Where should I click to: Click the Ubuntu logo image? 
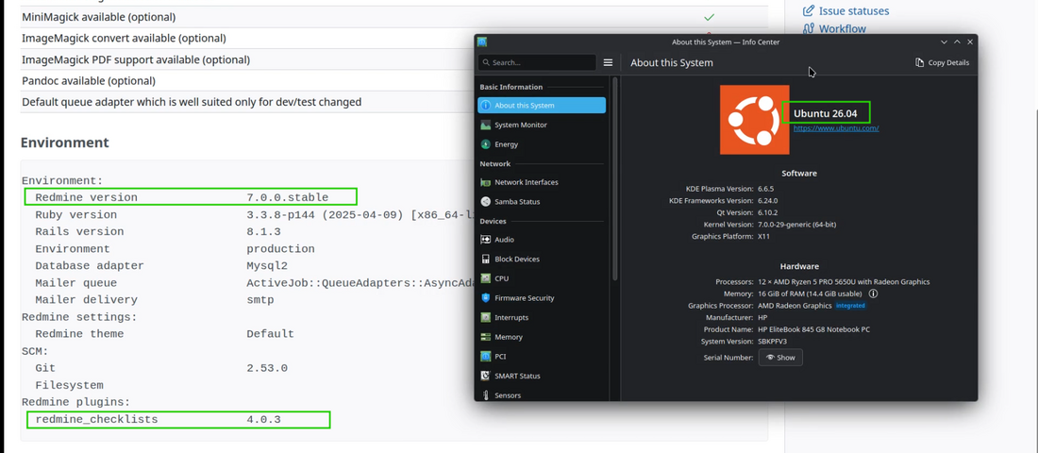pyautogui.click(x=755, y=120)
